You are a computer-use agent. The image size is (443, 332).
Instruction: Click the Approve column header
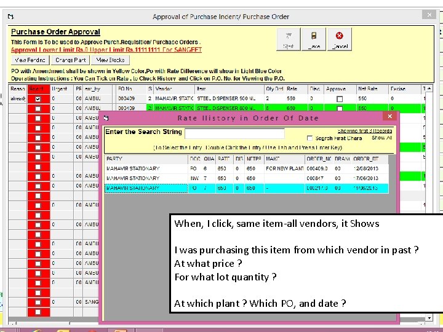coord(340,89)
